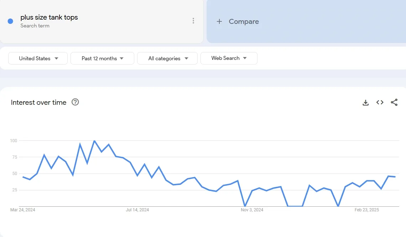This screenshot has width=406, height=237.
Task: Expand the All categories filter
Action: 167,58
